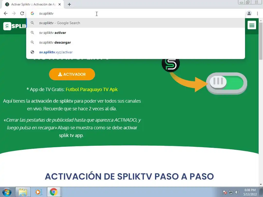263x197 pixels.
Task: Click the 'ACTIVACIÓN DE SPLIKTV PASO A PASO' heading
Action: [x=129, y=176]
